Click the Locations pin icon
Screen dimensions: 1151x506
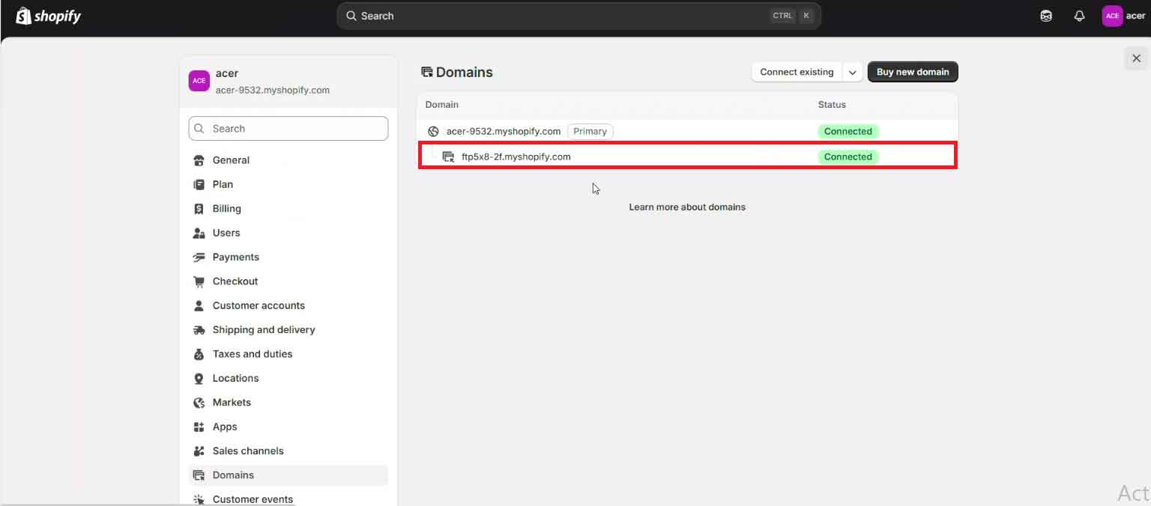tap(199, 378)
